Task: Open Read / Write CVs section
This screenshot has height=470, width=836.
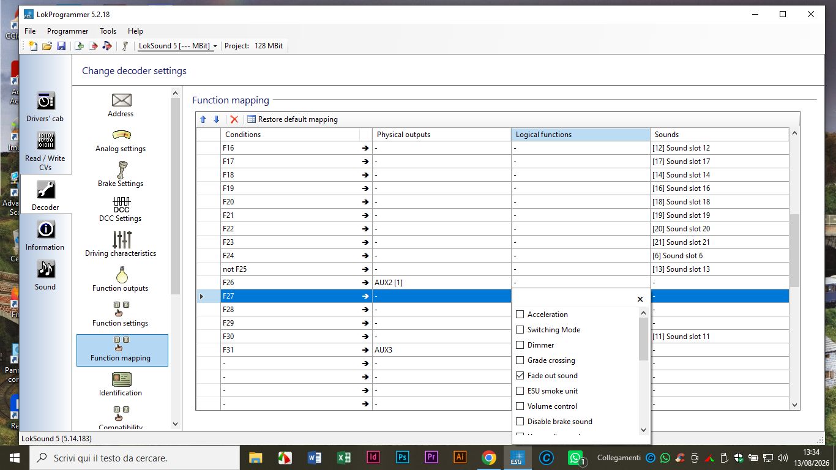Action: point(45,151)
